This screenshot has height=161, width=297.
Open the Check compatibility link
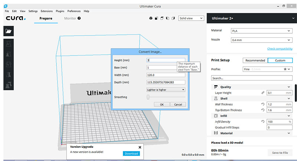point(280,49)
